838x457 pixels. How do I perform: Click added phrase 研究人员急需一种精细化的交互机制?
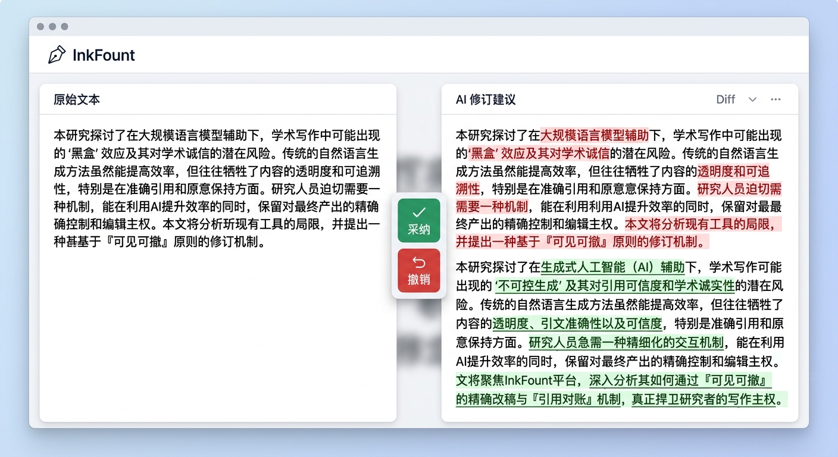click(x=626, y=342)
